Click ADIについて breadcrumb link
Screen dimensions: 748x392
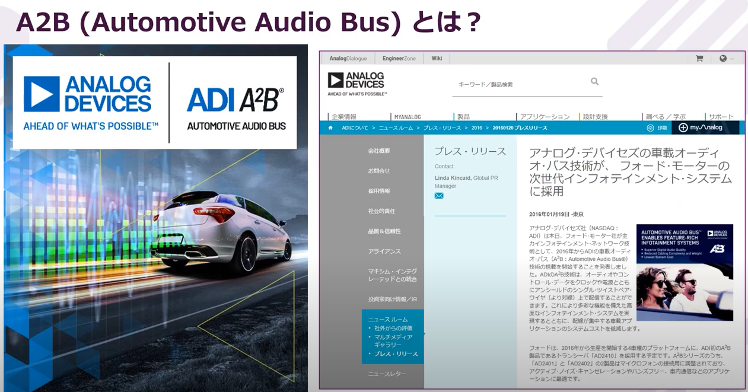(x=355, y=128)
